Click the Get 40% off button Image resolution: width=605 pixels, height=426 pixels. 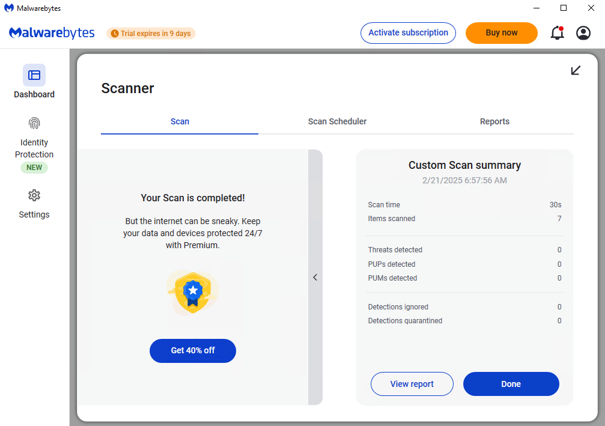coord(192,351)
